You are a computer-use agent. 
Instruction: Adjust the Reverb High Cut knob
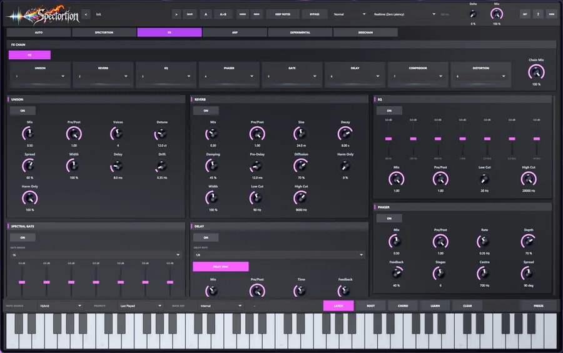pyautogui.click(x=301, y=198)
